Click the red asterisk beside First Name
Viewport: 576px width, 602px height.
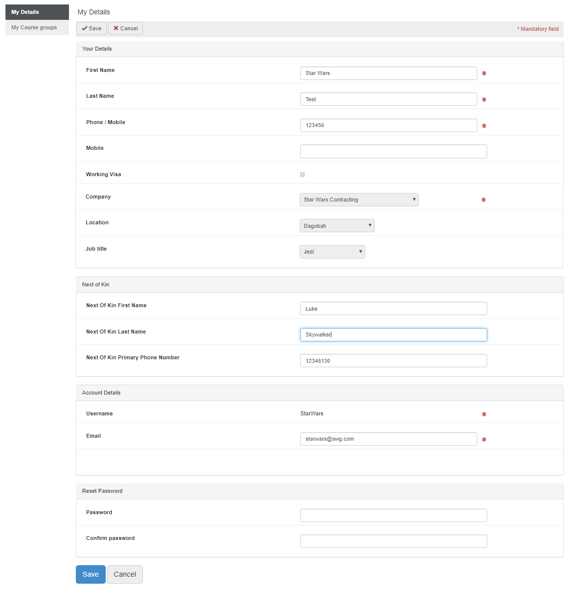pos(484,73)
